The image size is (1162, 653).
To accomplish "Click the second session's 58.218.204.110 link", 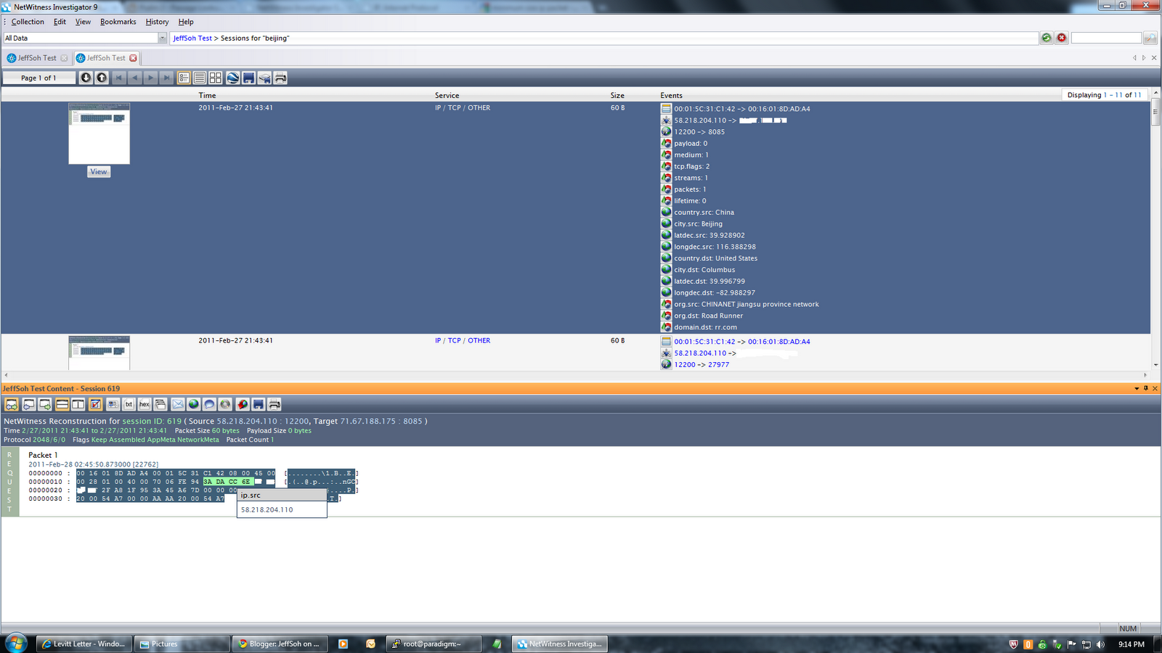I will click(700, 353).
